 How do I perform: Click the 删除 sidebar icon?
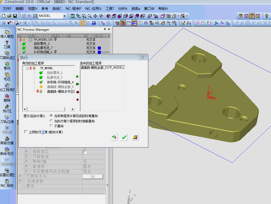click(7, 98)
